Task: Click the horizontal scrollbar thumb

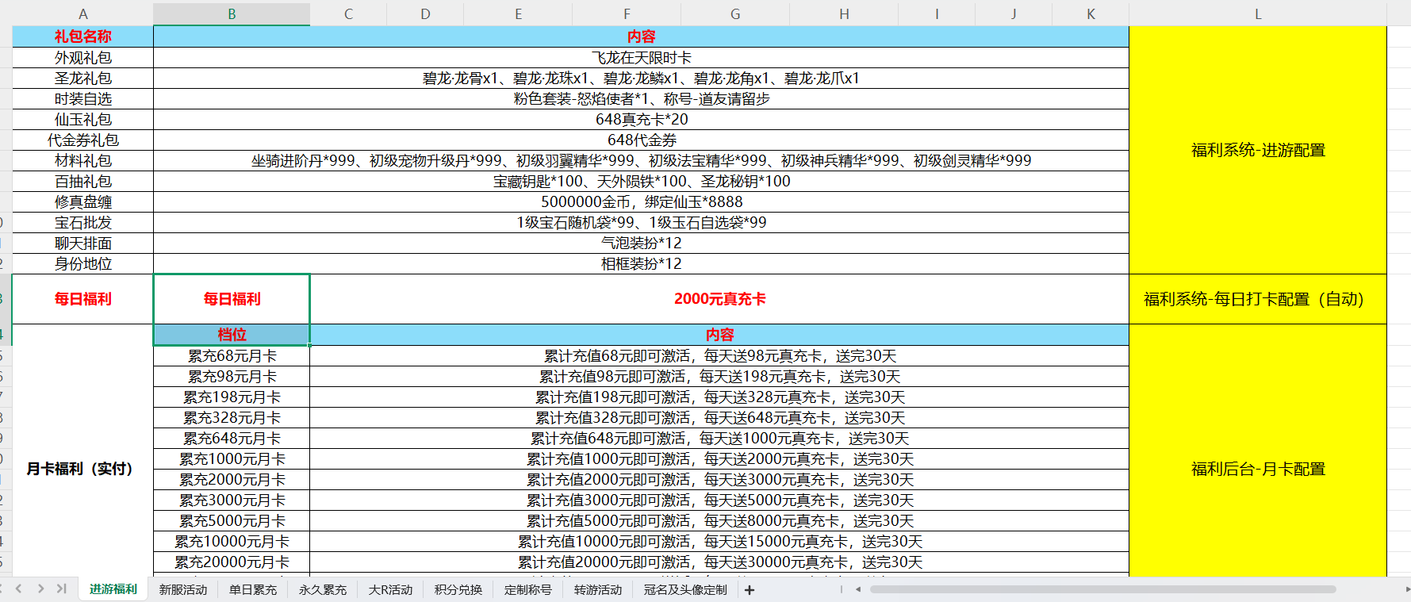Action: click(x=1102, y=589)
